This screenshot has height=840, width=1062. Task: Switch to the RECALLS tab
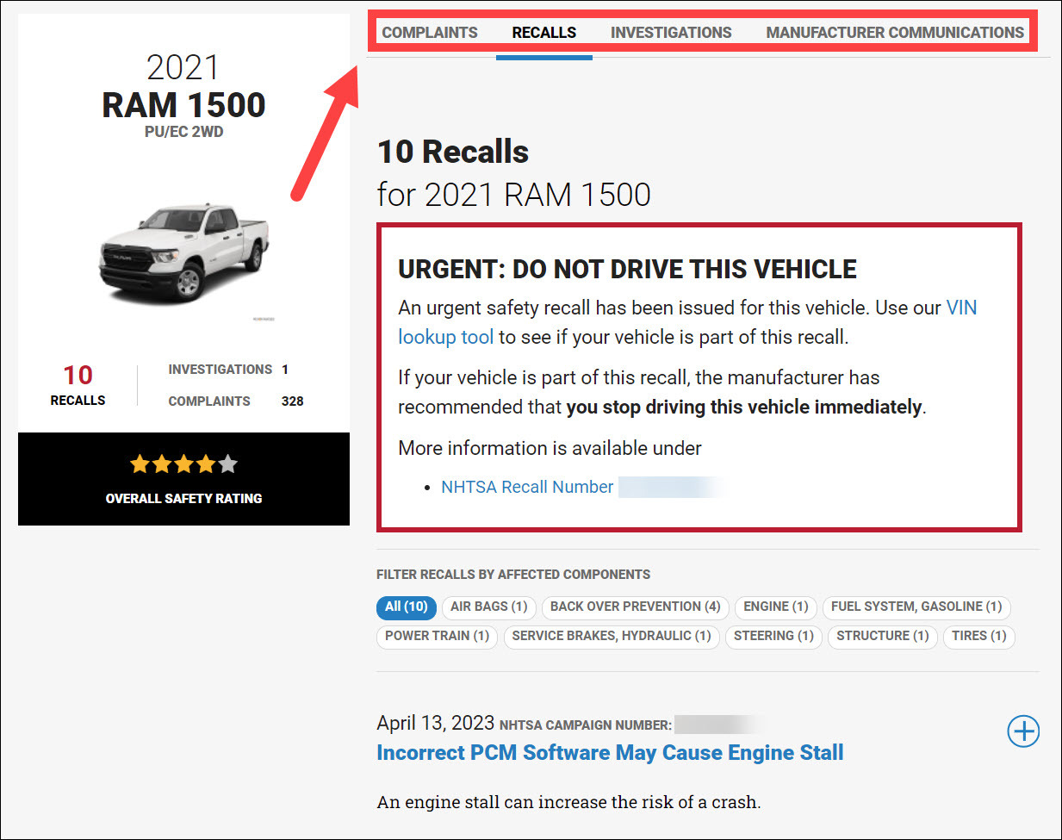point(543,32)
